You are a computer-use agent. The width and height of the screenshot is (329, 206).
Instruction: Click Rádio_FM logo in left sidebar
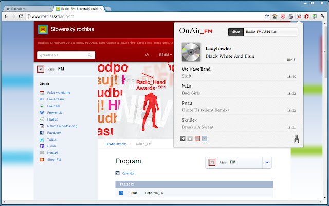pyautogui.click(x=50, y=69)
